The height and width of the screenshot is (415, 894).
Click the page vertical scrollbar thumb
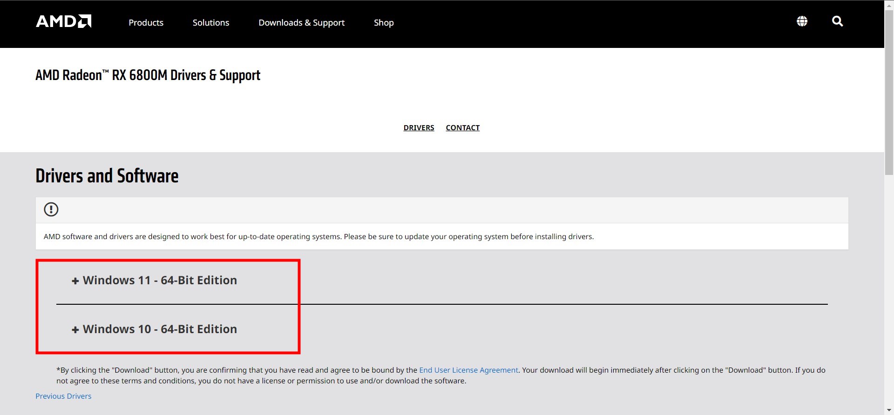pyautogui.click(x=889, y=92)
